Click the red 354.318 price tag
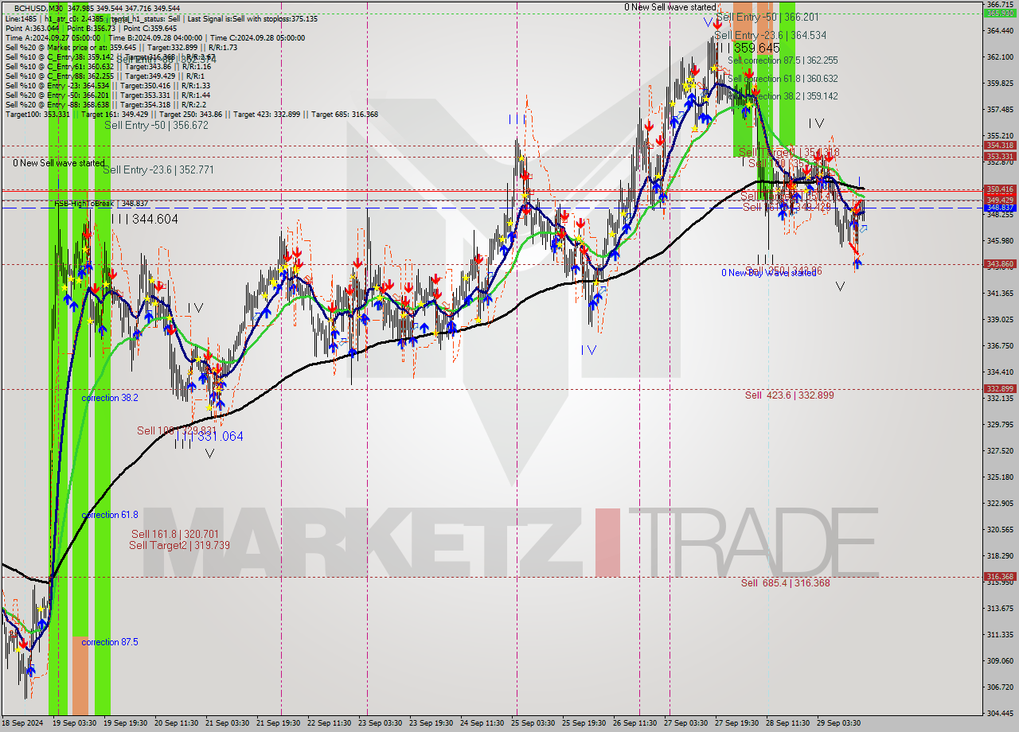 tap(1001, 146)
